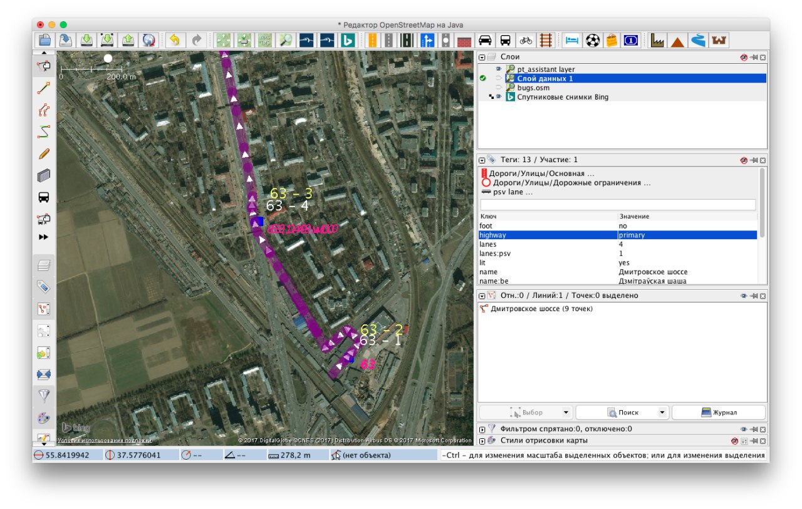Select the Bing imagery toolbar icon

coord(348,41)
